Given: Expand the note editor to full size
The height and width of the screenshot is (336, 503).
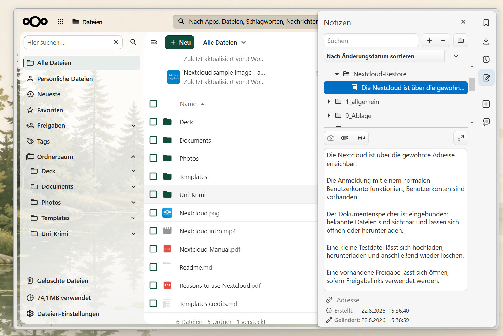Looking at the screenshot, I should [x=461, y=138].
